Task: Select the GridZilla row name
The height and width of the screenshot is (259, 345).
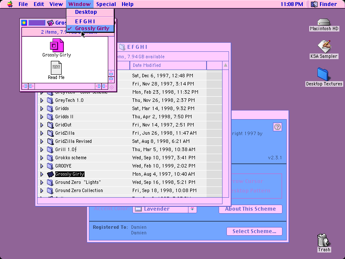Action: tap(65, 133)
